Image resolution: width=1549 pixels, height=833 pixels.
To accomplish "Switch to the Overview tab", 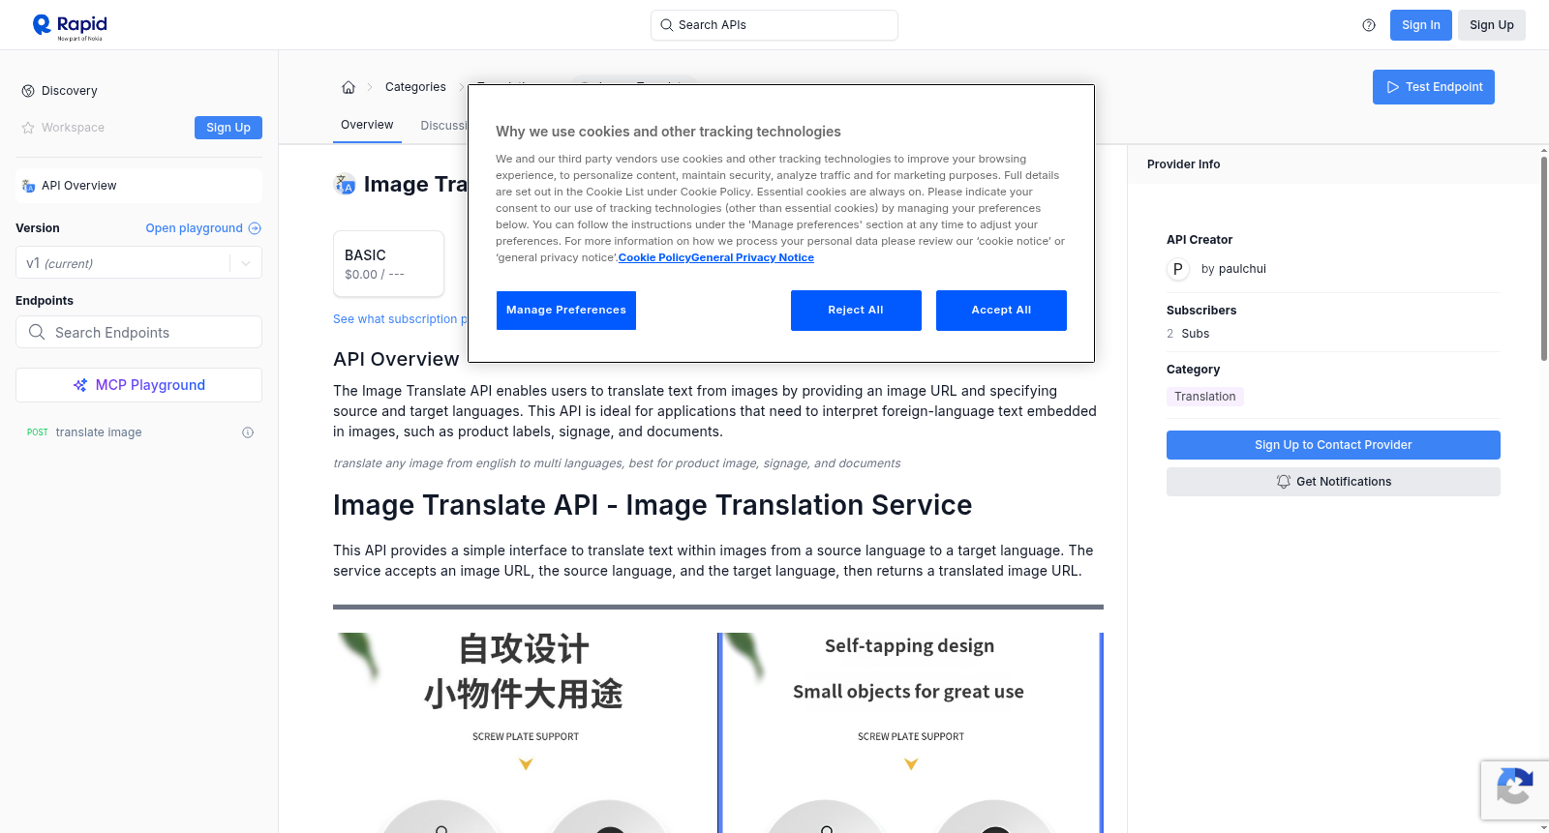I will [367, 125].
